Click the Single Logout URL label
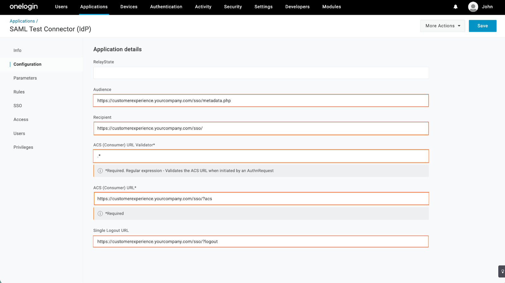 point(111,230)
